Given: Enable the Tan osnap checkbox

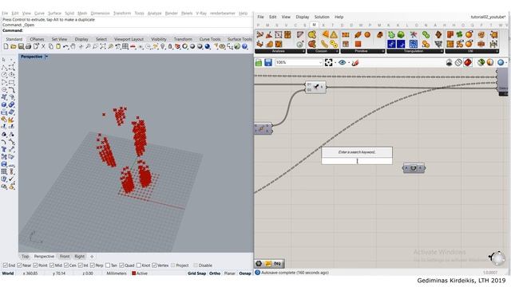Looking at the screenshot, I should [x=108, y=265].
